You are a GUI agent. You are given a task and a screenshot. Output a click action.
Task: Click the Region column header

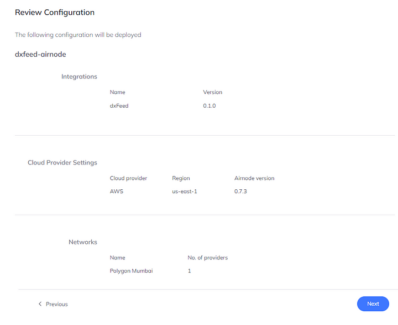[x=181, y=178]
